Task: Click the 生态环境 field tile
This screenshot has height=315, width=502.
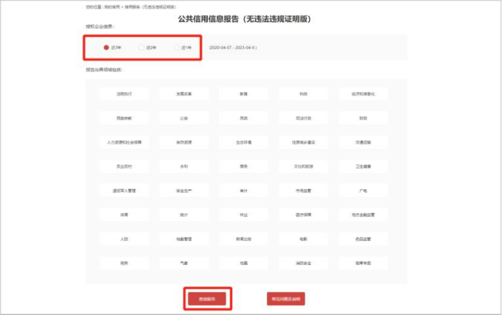Action: 243,142
